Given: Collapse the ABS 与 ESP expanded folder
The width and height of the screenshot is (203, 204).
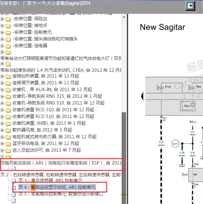Looking at the screenshot, I should pyautogui.click(x=2, y=156).
